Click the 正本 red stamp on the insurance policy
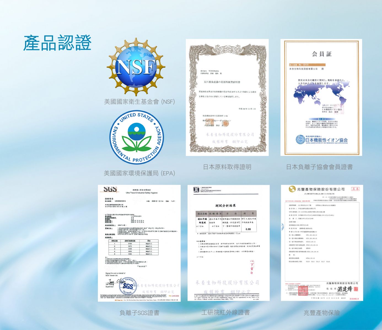The height and width of the screenshot is (330, 382). click(355, 189)
